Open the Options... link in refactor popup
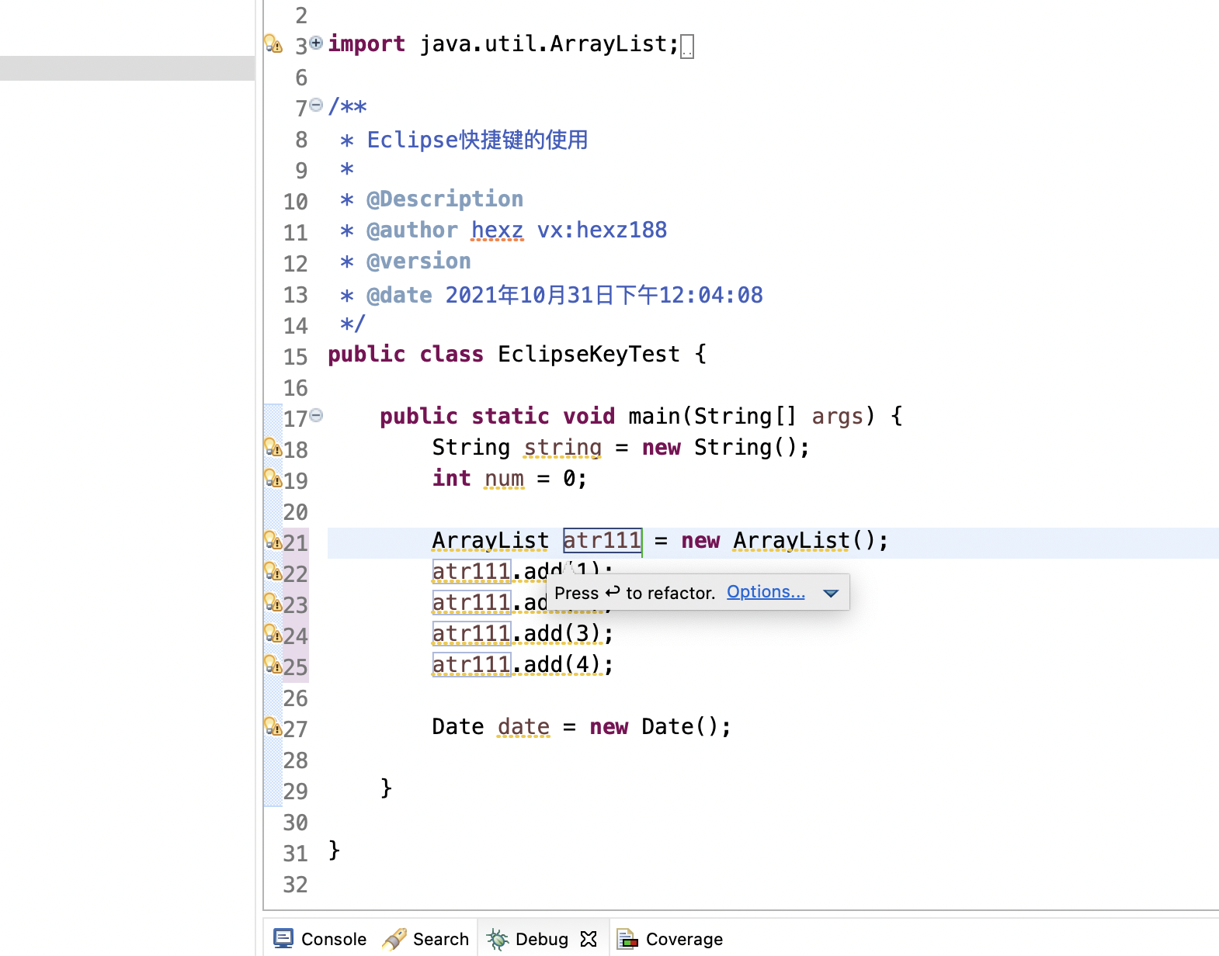This screenshot has width=1219, height=956. [x=766, y=592]
